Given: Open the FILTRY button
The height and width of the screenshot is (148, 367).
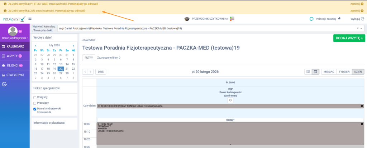Looking at the screenshot, I should point(89,58).
